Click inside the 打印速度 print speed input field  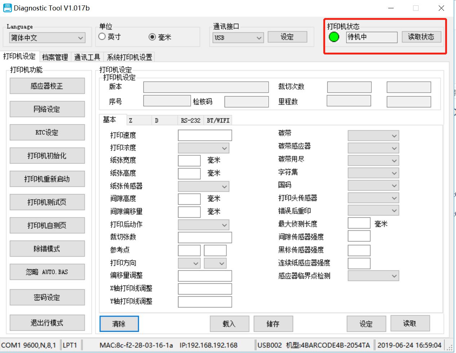coord(204,135)
